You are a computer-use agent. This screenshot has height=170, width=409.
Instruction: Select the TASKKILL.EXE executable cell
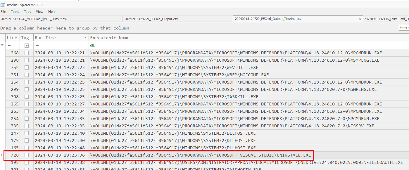[x=249, y=97]
